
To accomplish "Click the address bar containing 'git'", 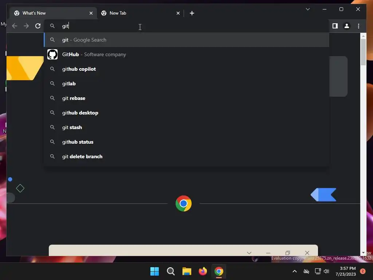I will click(187, 26).
